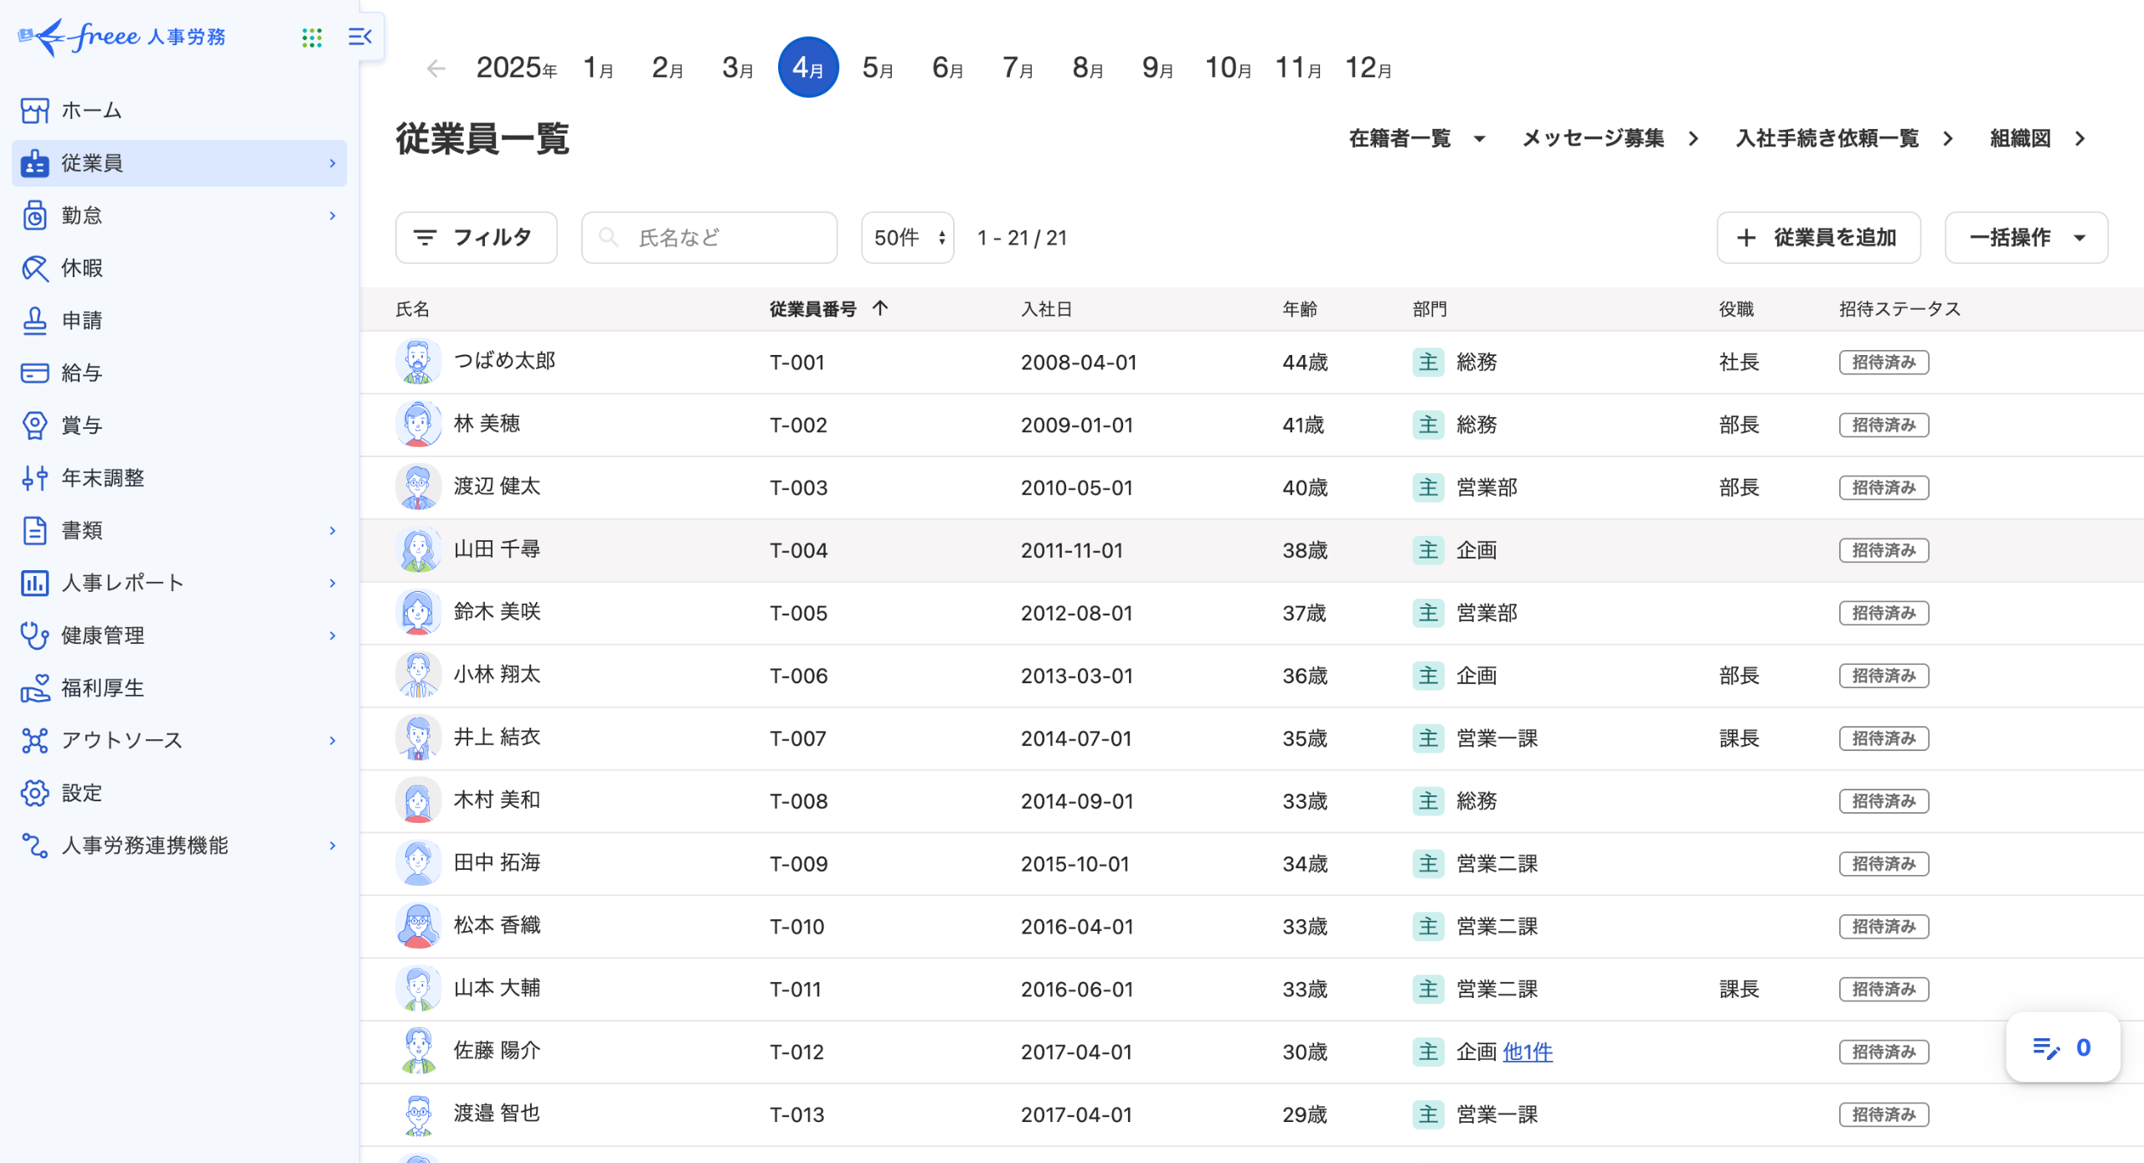Sort by the 従業員番号 column header
The height and width of the screenshot is (1163, 2144).
[x=813, y=310]
